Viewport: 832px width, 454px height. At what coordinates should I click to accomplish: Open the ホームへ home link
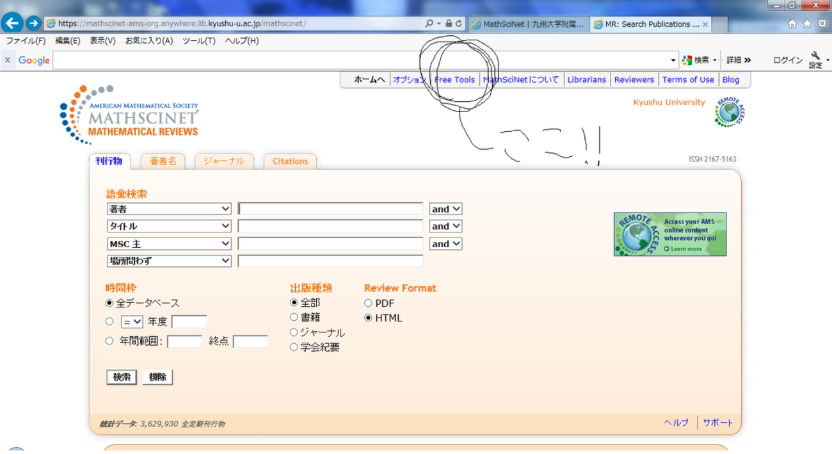click(370, 80)
